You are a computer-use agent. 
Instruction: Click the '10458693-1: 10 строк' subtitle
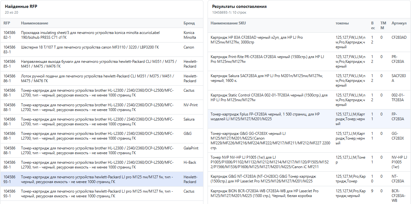[x=229, y=12]
